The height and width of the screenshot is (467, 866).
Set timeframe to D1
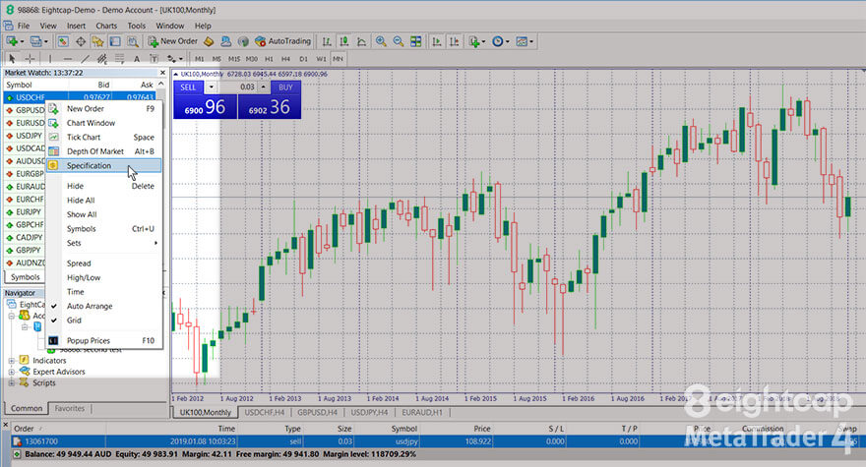(x=303, y=59)
